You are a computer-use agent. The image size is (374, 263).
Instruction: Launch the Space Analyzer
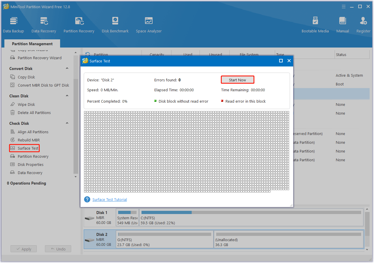pos(148,24)
